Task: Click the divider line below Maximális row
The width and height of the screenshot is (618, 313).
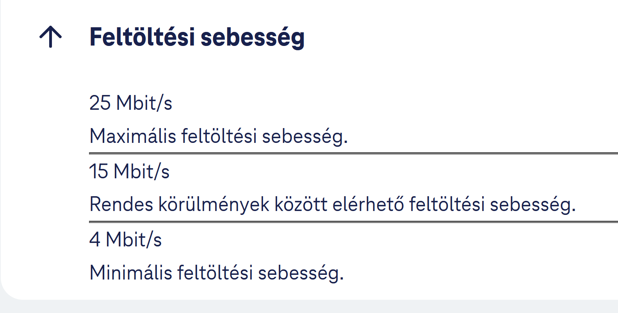Action: [x=353, y=153]
